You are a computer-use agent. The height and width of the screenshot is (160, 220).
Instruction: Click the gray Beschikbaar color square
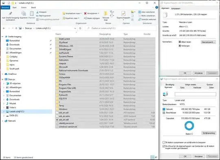(x=164, y=113)
